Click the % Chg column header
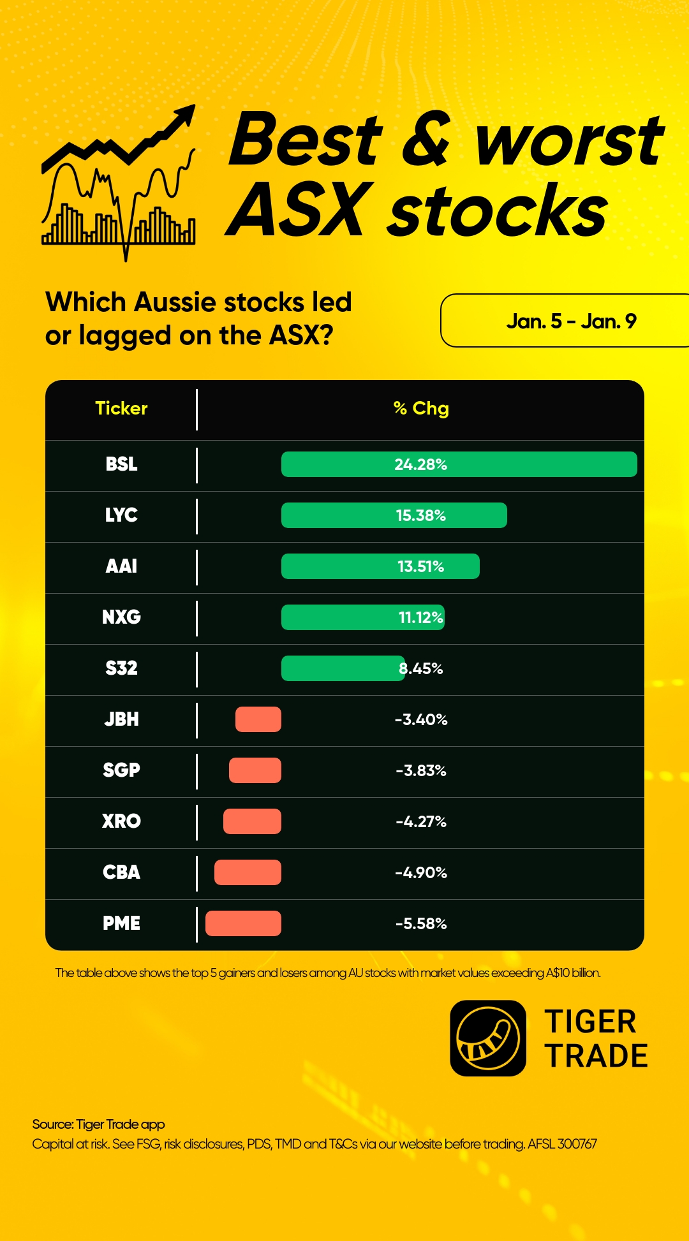Image resolution: width=689 pixels, height=1241 pixels. tap(421, 408)
